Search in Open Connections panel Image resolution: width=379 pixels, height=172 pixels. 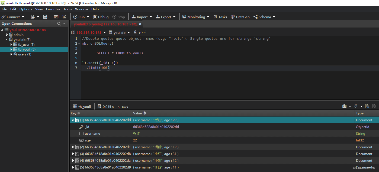click(59, 24)
